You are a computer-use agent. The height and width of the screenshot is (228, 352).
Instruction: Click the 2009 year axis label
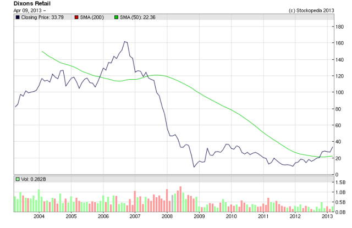pos(199,216)
